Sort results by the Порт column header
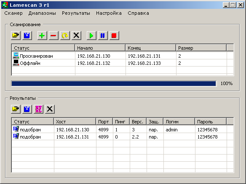The image size is (246, 184). point(104,122)
